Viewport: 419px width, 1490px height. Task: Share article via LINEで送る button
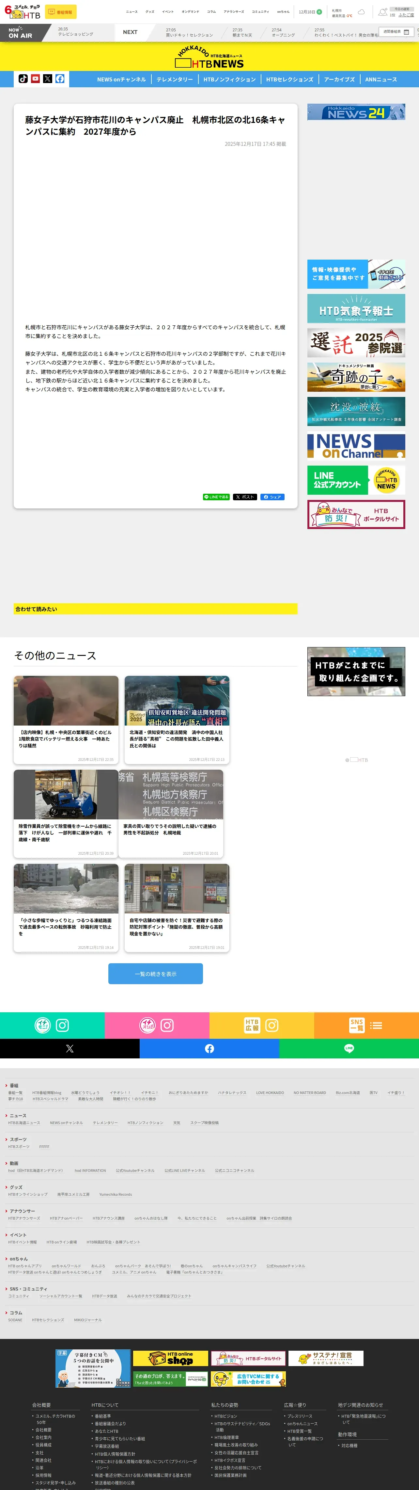point(216,497)
